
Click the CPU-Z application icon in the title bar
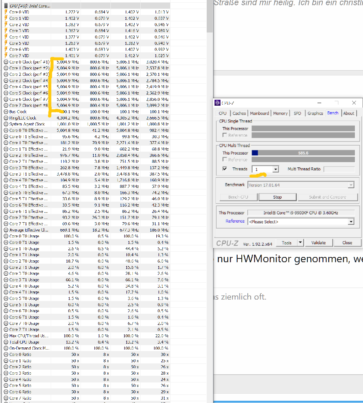(x=218, y=103)
